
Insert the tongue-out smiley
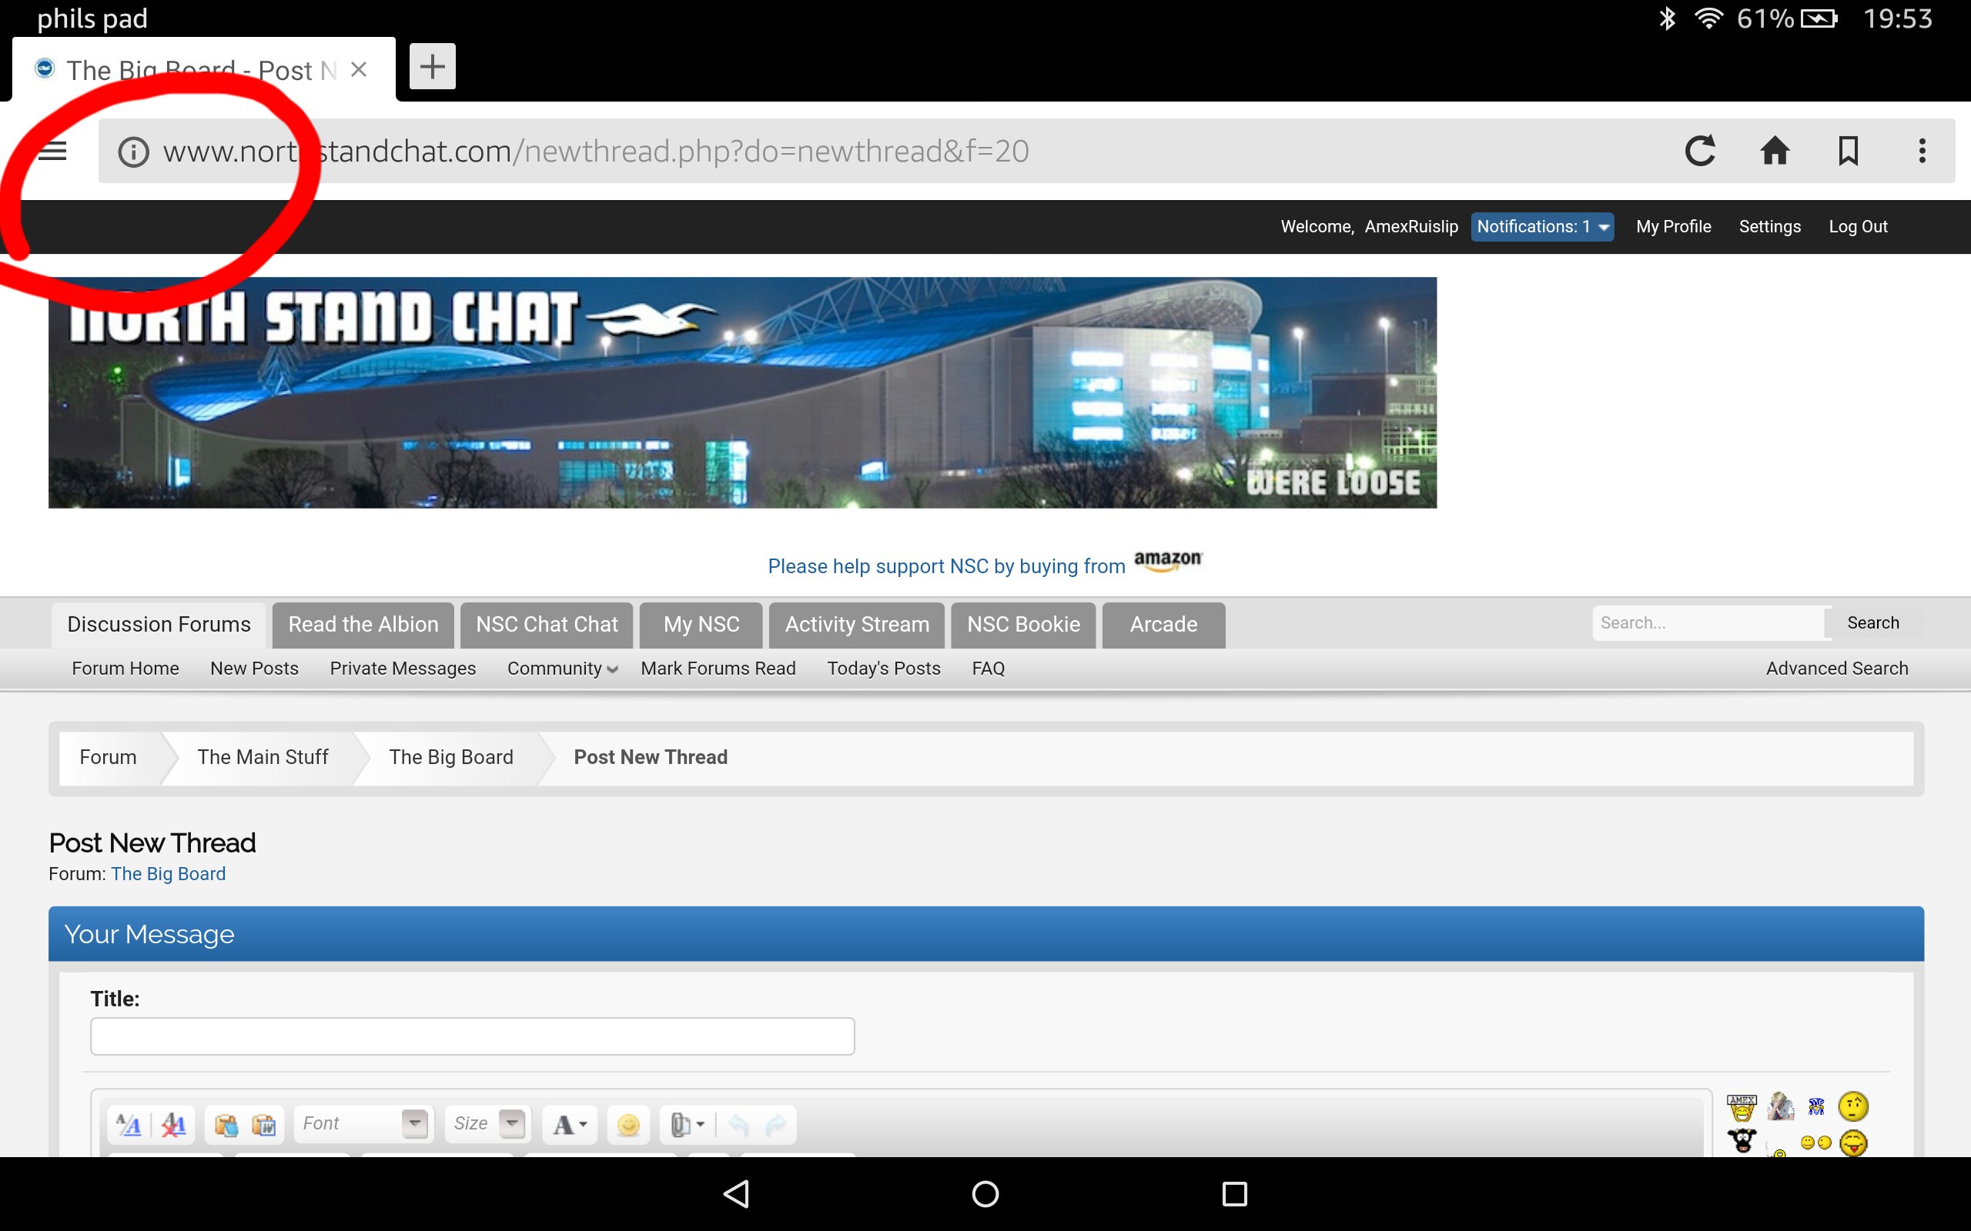tap(1853, 1143)
